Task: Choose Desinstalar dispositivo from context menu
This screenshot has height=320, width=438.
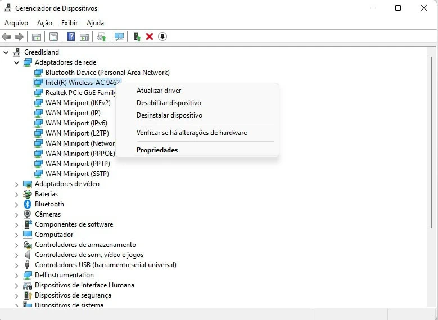Action: 169,115
